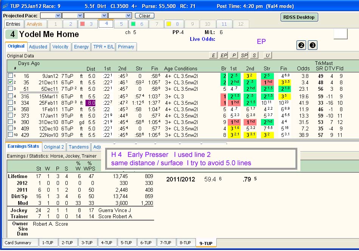Open the first Projected Pace dropdown
The height and width of the screenshot is (251, 359).
click(x=58, y=15)
